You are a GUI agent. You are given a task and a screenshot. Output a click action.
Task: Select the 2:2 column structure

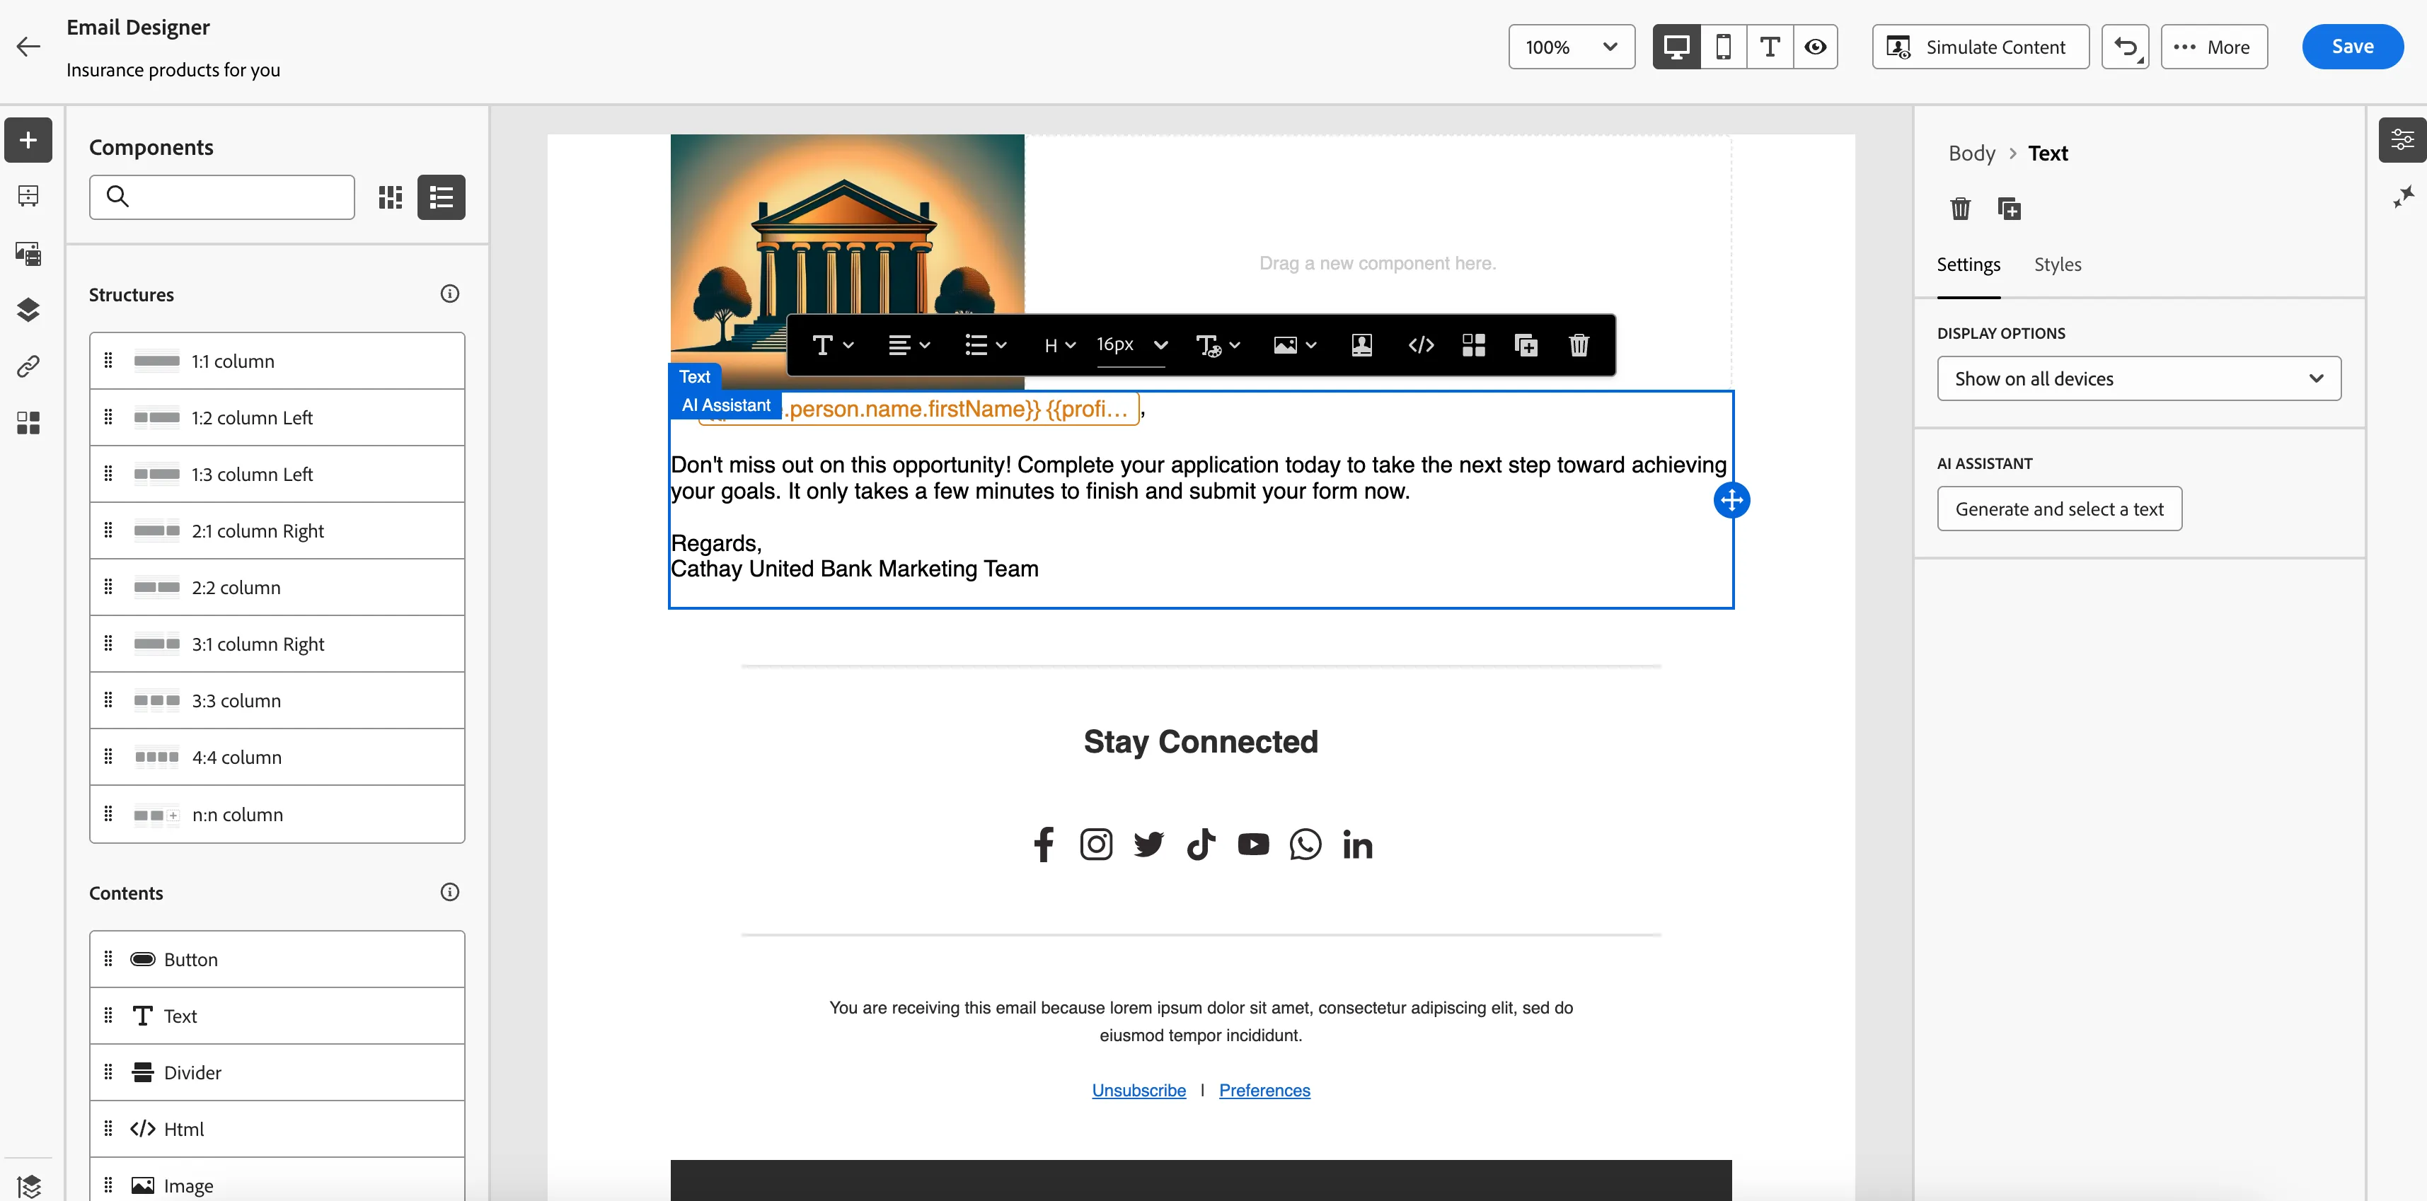tap(277, 587)
